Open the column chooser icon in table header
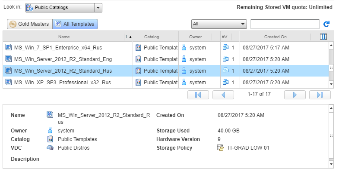Screen dimensions: 339x172 coord(323,37)
